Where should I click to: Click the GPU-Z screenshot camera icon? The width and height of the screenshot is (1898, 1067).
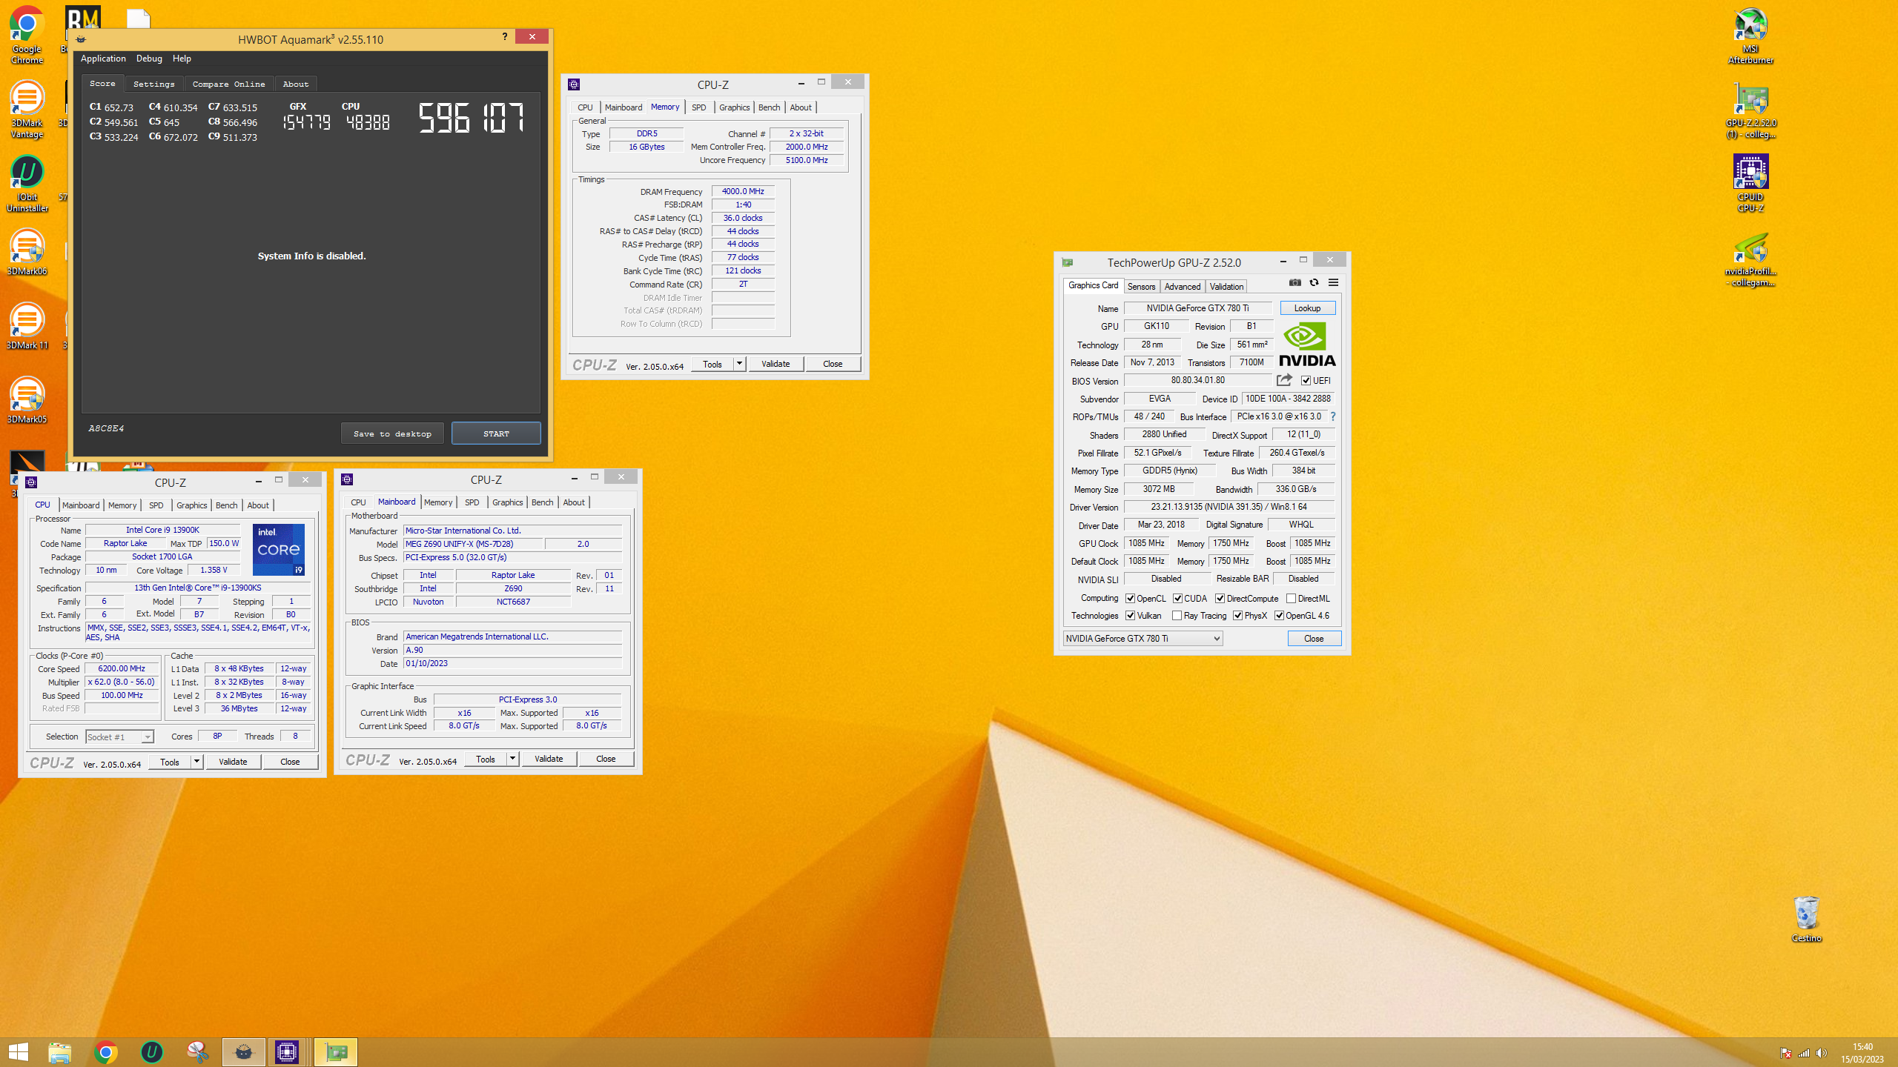[x=1294, y=282]
